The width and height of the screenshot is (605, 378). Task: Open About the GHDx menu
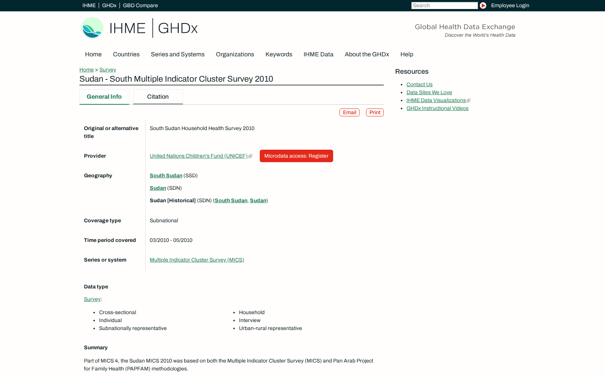coord(367,54)
